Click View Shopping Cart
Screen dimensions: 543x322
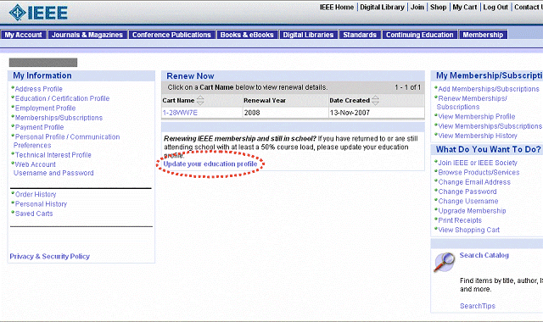coord(469,230)
